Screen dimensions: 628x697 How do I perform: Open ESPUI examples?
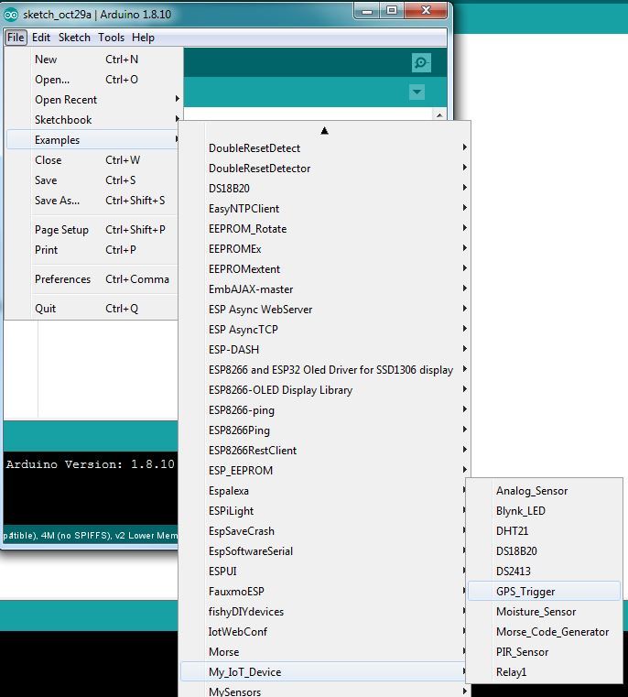point(323,572)
